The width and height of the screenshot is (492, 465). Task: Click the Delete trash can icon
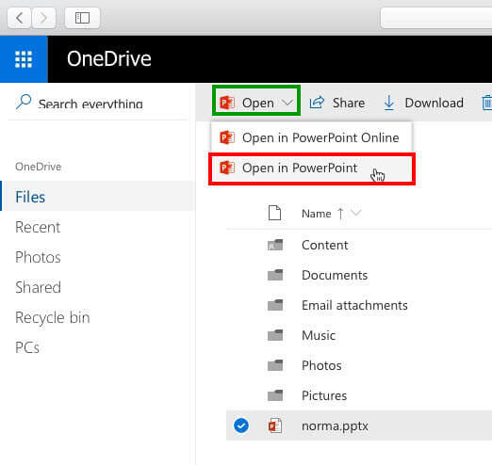486,103
